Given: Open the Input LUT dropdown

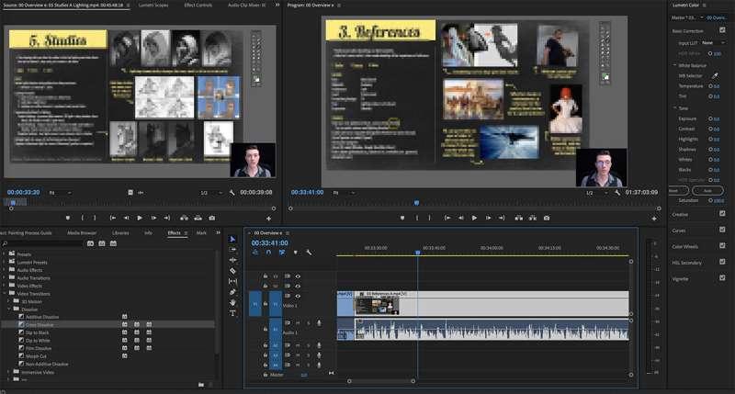Looking at the screenshot, I should (x=713, y=42).
